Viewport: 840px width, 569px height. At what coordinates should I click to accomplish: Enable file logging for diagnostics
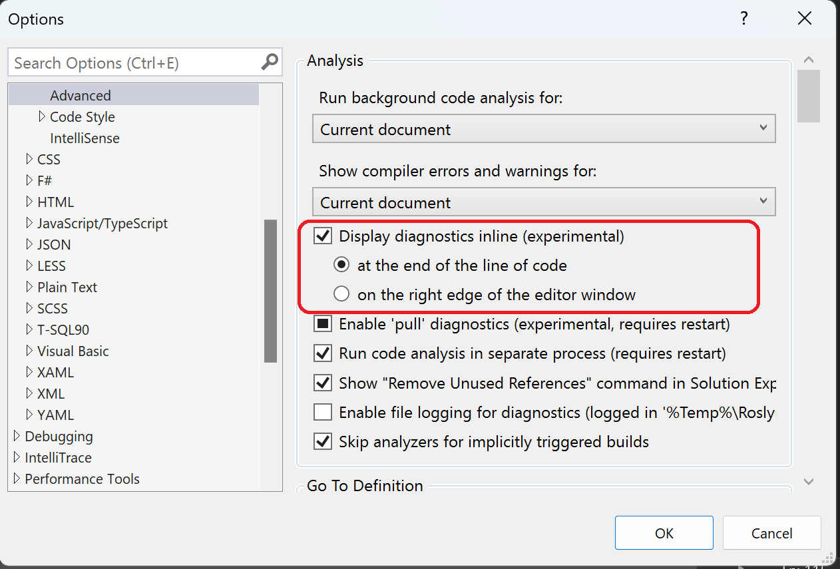[322, 412]
